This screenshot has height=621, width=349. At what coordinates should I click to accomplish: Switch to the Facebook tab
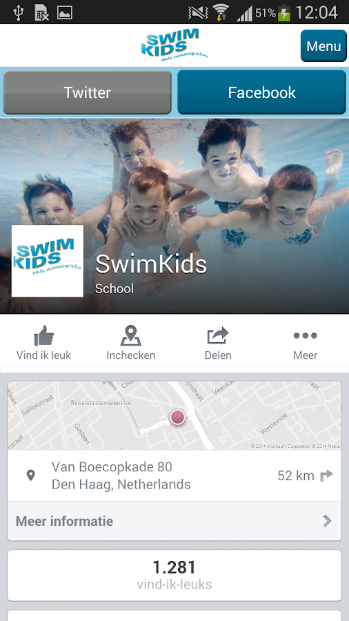click(x=261, y=92)
